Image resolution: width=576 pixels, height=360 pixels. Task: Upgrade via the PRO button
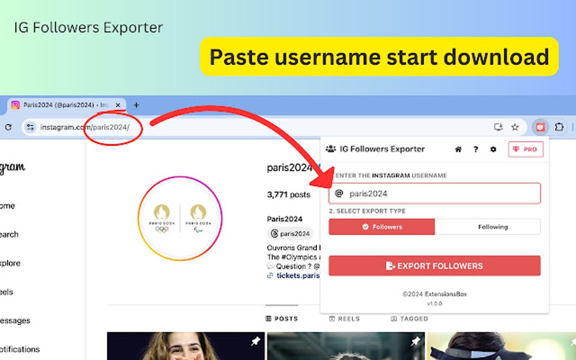coord(526,149)
